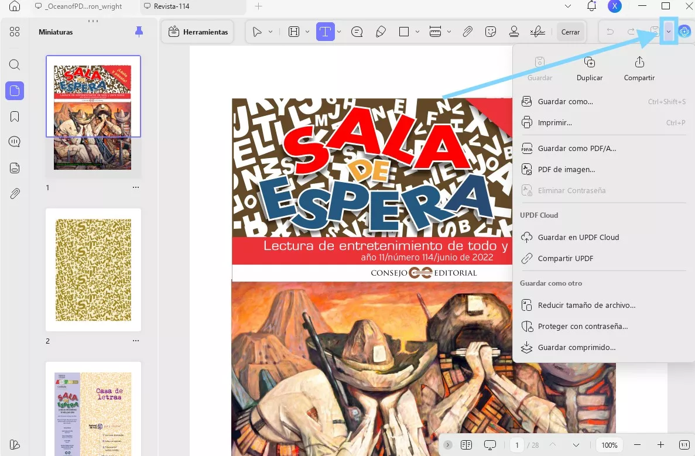This screenshot has height=456, width=695.
Task: Choose Guardar como... menu entry
Action: [603, 101]
